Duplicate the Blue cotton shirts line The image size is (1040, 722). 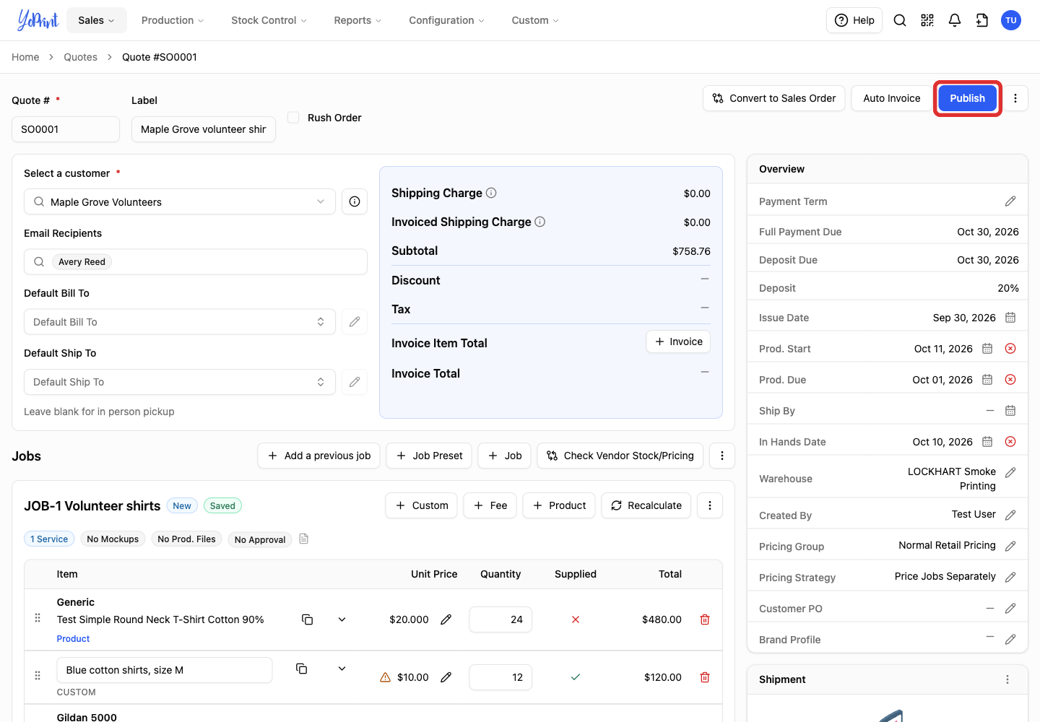click(302, 669)
